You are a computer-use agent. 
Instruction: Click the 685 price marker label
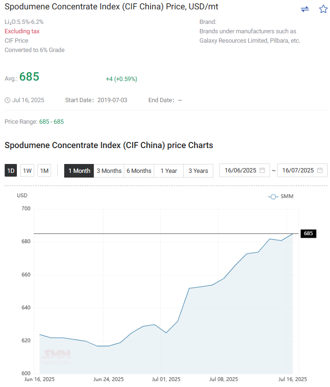308,233
